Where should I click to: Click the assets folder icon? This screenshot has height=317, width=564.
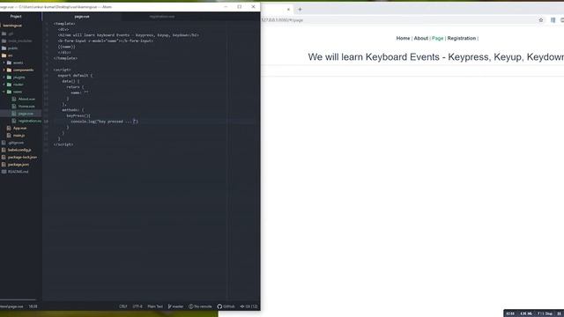pos(10,63)
